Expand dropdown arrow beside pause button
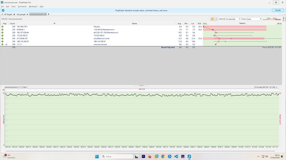 tap(216, 19)
